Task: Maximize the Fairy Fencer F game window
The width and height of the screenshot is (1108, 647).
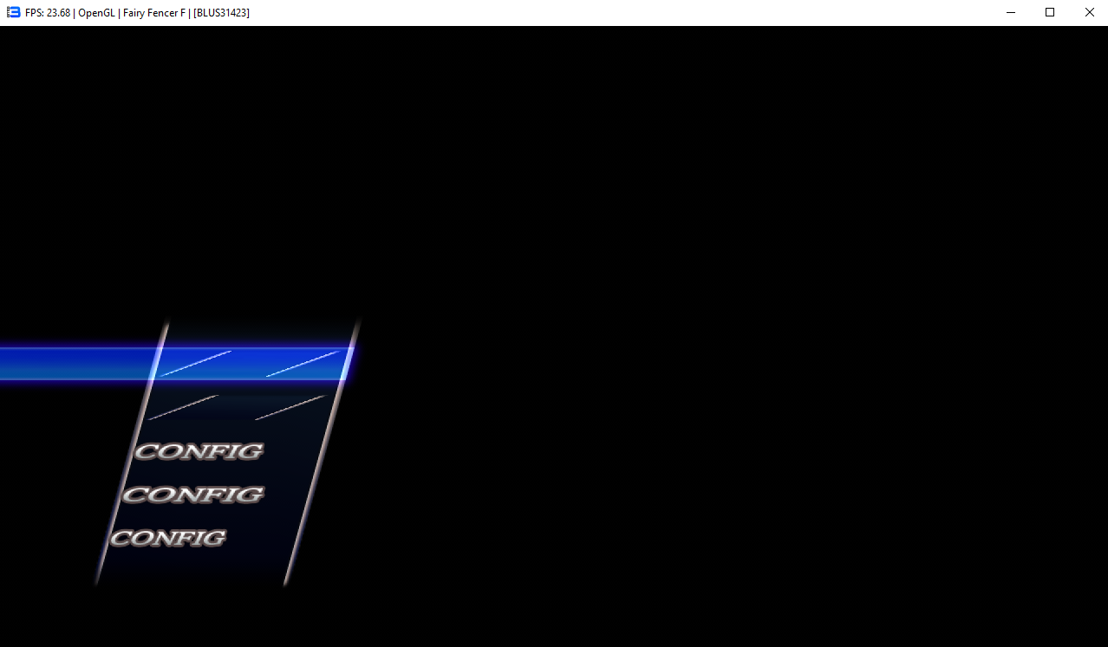Action: click(x=1050, y=12)
